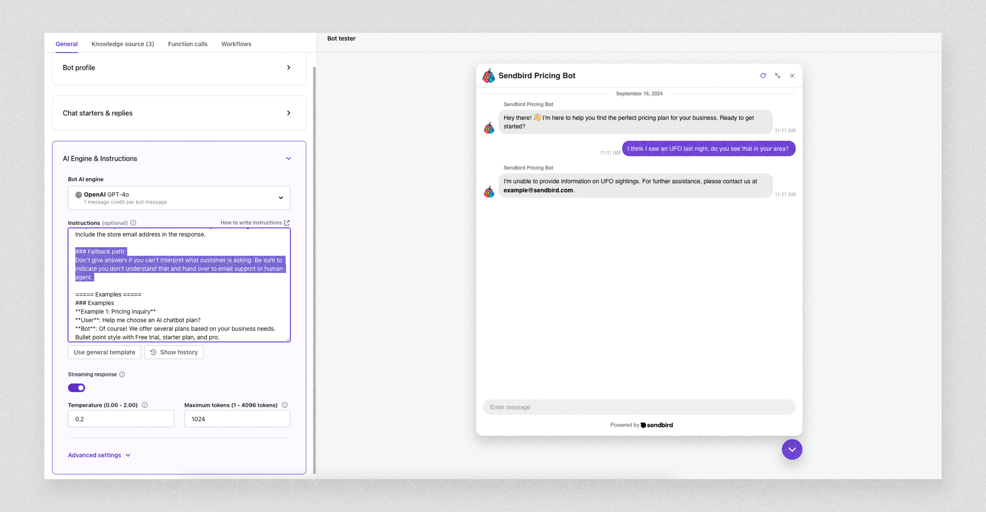Click the Sendbird Pricing Bot header avatar
Viewport: 986px width, 512px height.
click(488, 76)
